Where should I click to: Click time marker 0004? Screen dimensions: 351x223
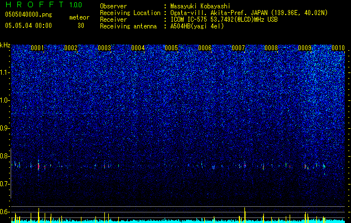(138, 48)
